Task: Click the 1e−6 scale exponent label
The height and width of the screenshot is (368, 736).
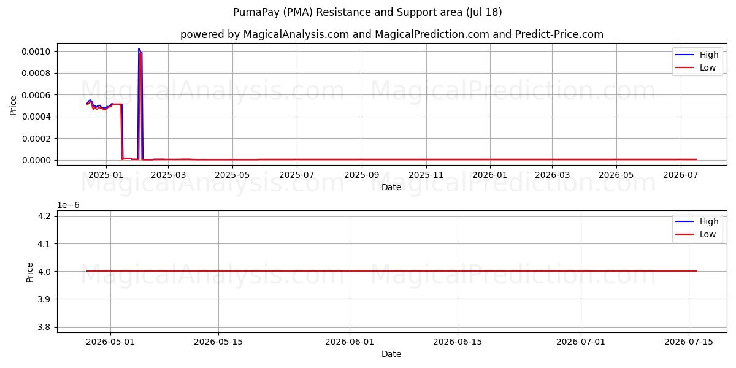Action: tap(68, 205)
